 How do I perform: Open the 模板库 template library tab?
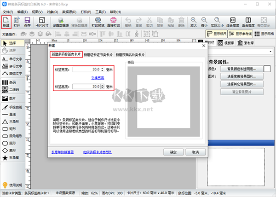point(226,43)
